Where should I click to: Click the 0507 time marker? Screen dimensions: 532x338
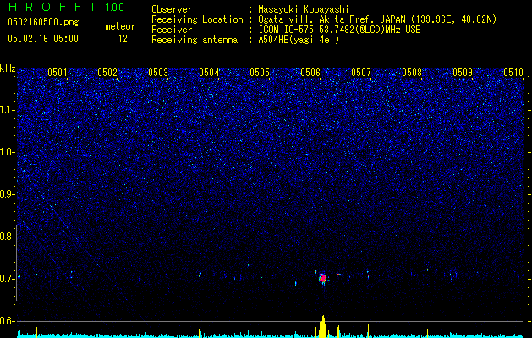(x=361, y=73)
